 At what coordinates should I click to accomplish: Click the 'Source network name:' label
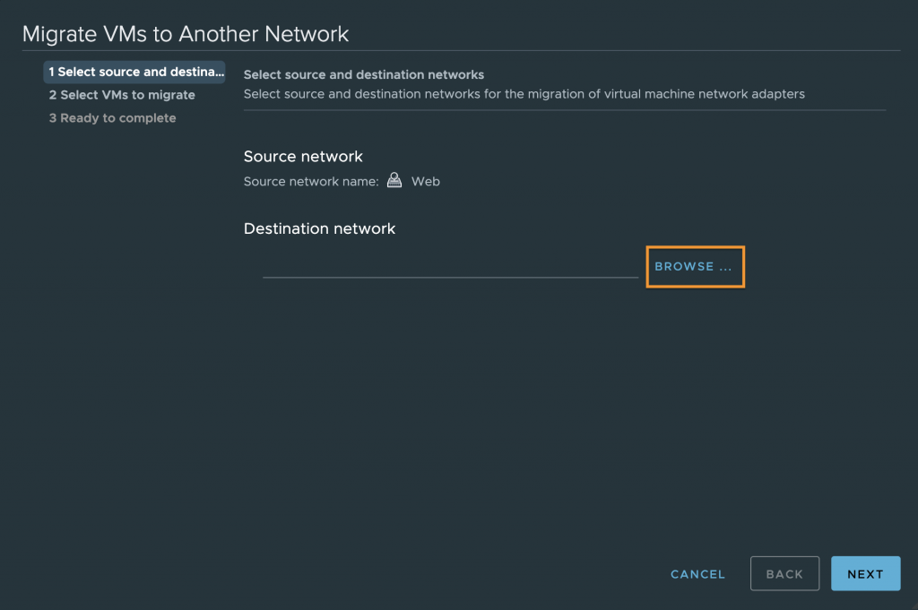point(311,181)
